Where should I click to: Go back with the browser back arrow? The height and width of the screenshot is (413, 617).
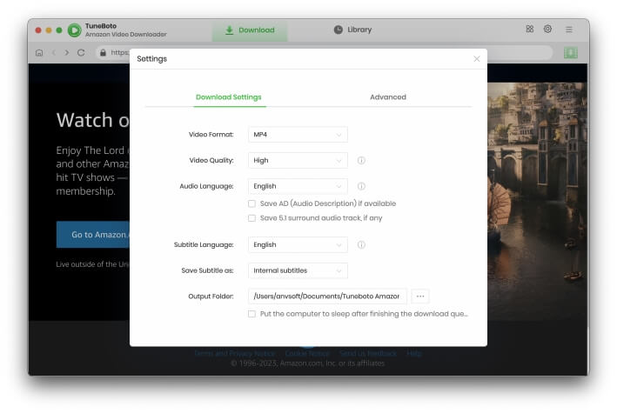coord(54,53)
